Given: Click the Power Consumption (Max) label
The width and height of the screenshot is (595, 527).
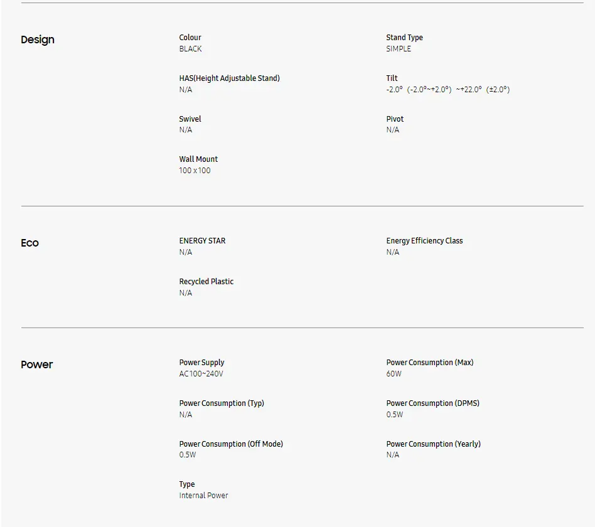Looking at the screenshot, I should point(429,363).
